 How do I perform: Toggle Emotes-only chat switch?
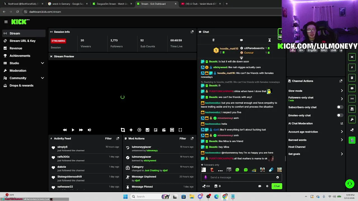coord(340,115)
